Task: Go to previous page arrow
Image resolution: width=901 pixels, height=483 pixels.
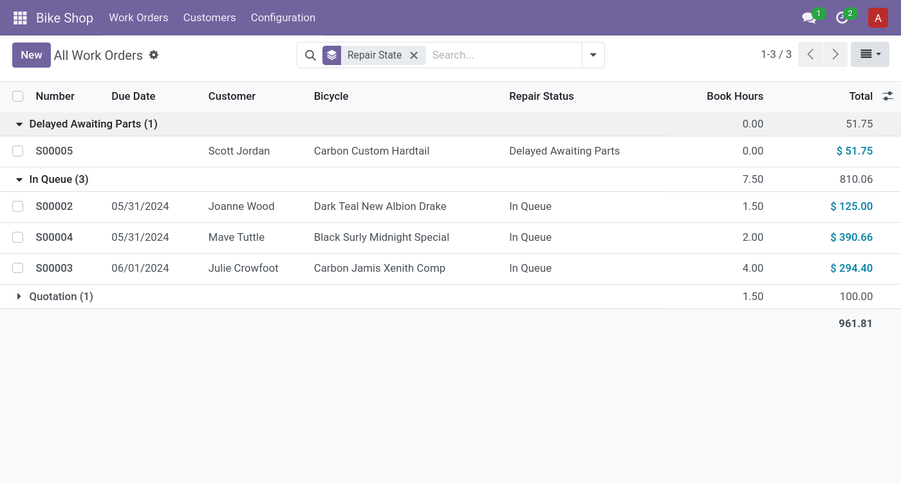Action: [810, 55]
